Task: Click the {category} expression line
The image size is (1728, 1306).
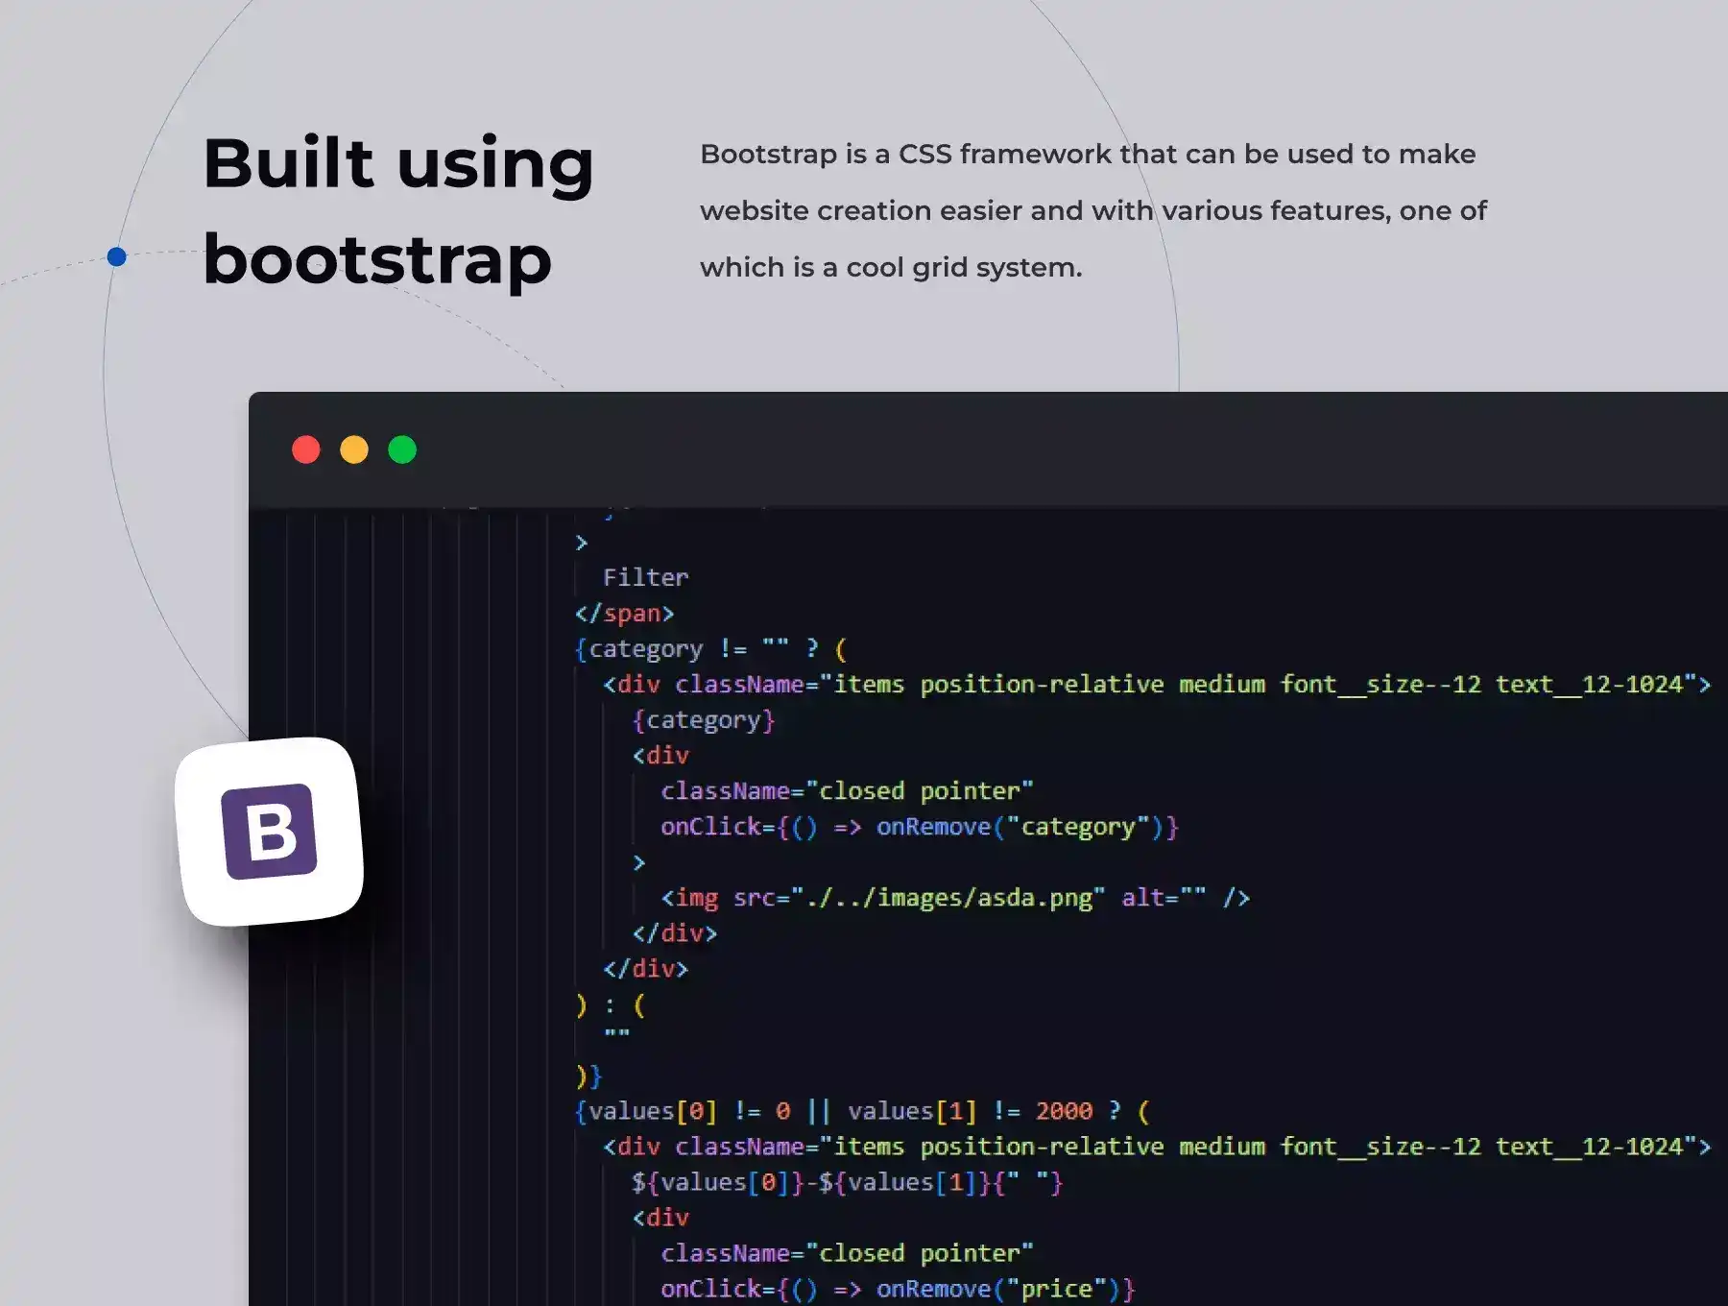Action: [x=703, y=720]
